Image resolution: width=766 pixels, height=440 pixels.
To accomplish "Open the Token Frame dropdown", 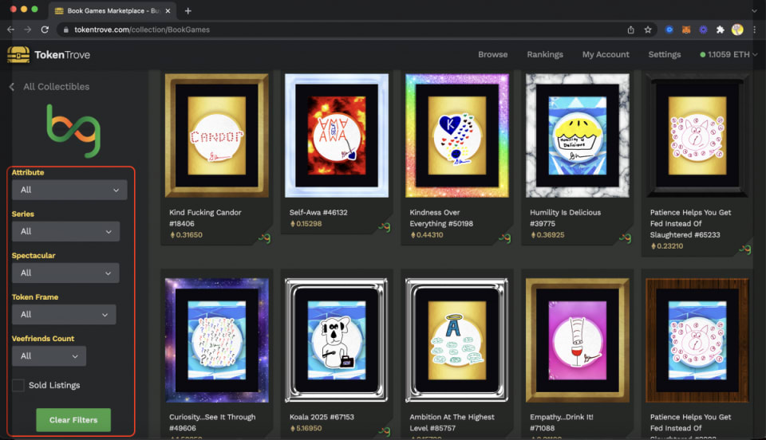I will coord(64,315).
